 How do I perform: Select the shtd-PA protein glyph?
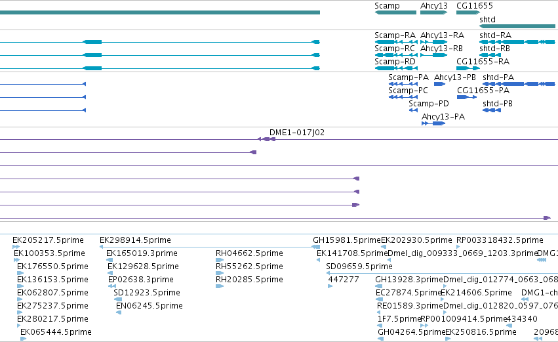pyautogui.click(x=519, y=84)
